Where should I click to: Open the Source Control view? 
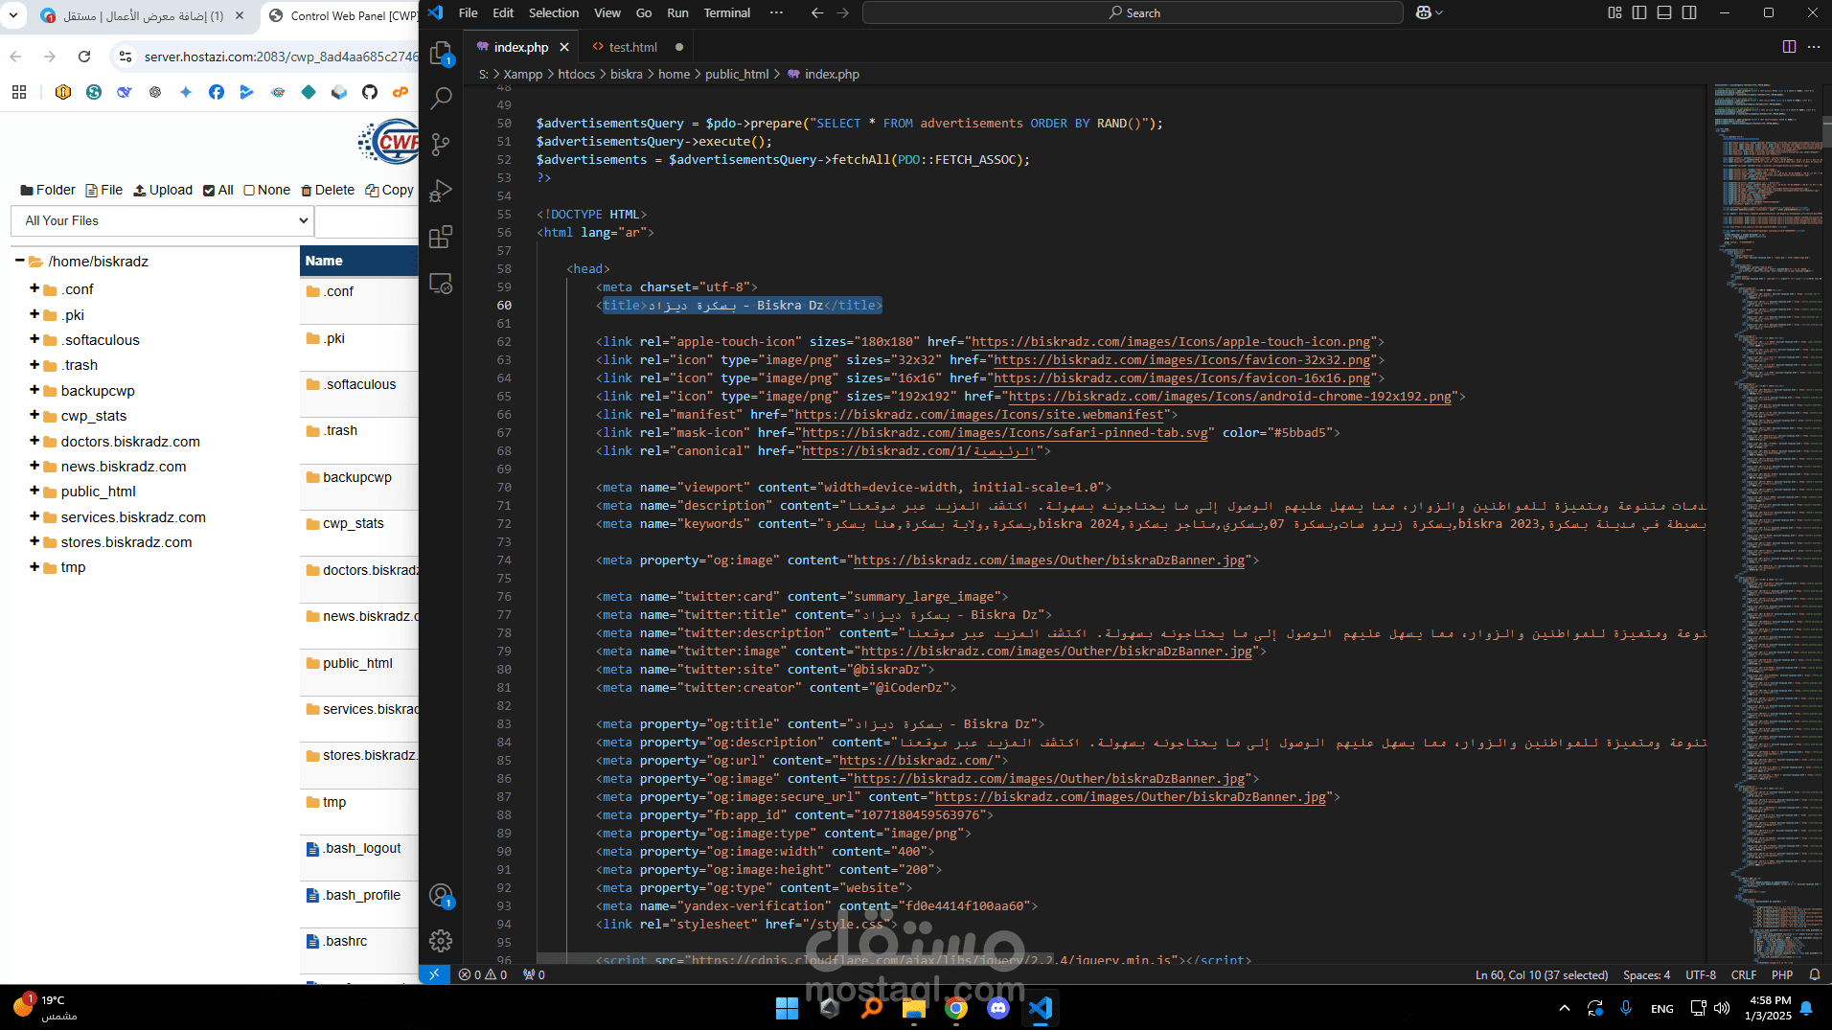pos(441,145)
